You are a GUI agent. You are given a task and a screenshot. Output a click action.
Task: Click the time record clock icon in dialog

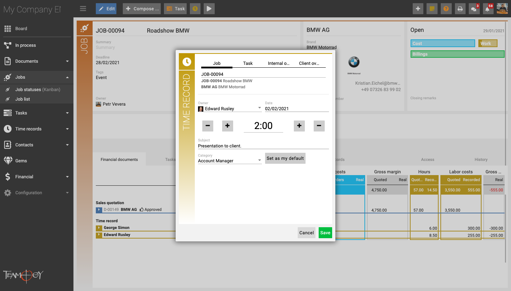coord(187,62)
